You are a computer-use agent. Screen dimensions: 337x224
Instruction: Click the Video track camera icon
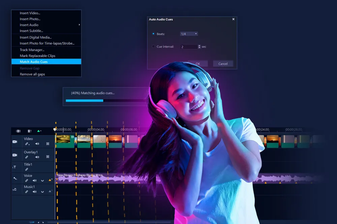(15, 142)
